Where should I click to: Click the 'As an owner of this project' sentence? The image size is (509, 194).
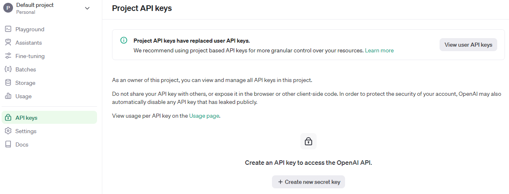click(x=212, y=80)
